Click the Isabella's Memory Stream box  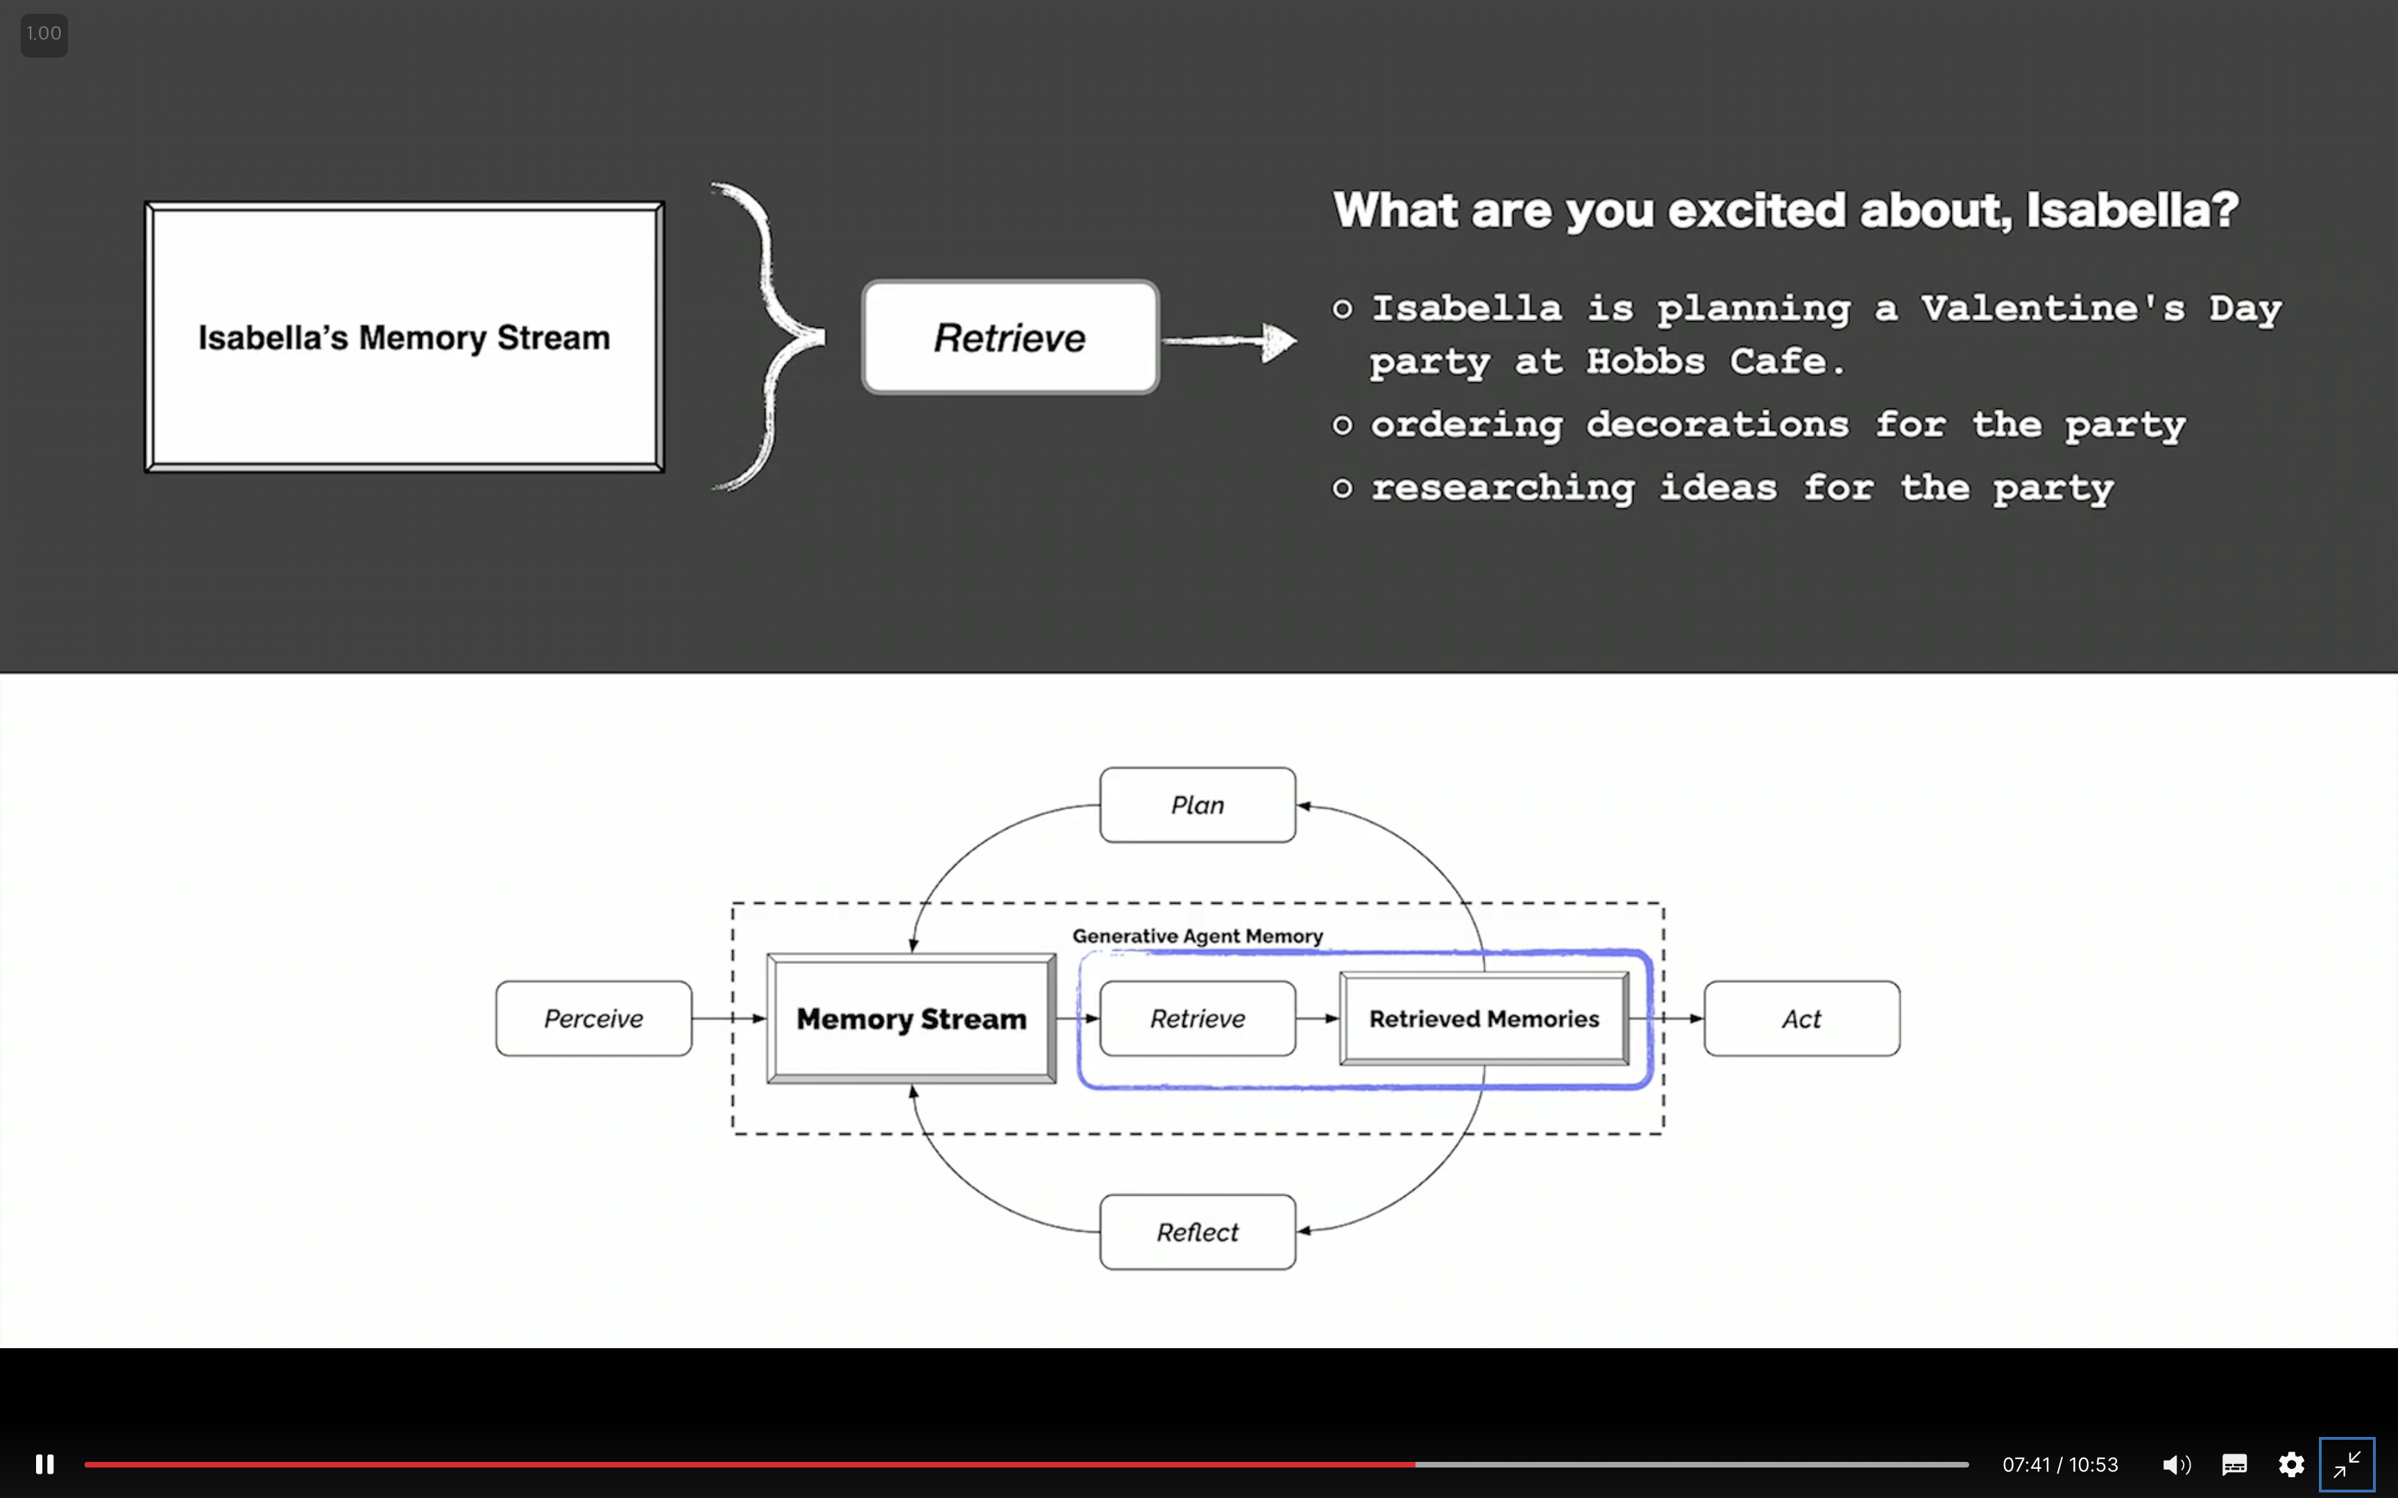coord(405,338)
